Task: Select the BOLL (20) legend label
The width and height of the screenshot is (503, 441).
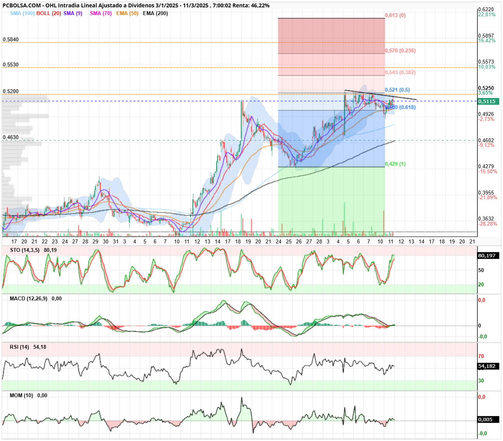Action: [x=48, y=13]
